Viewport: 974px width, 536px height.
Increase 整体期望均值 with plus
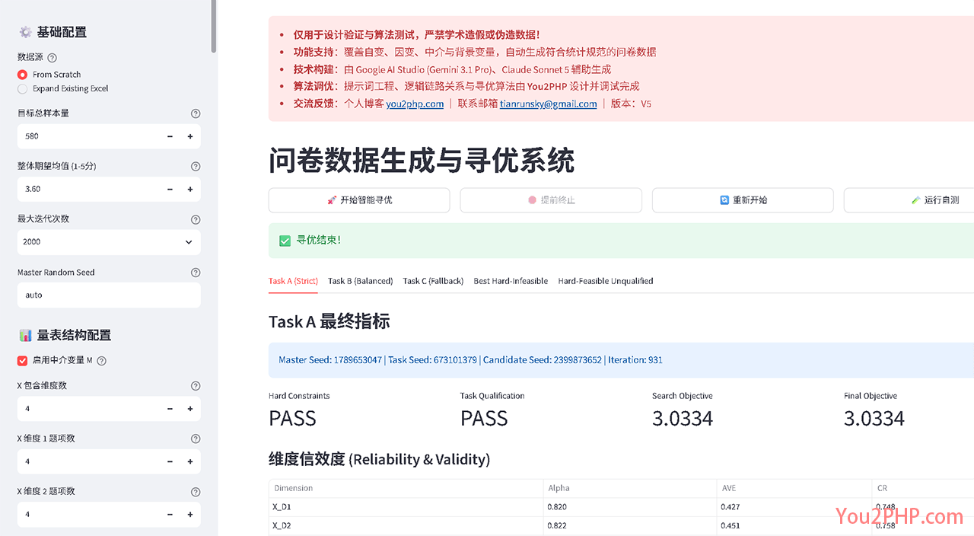[190, 189]
